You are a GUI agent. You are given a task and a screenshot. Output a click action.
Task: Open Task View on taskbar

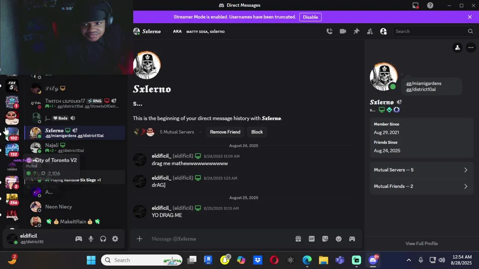coord(192,260)
